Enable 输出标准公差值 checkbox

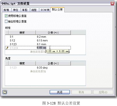6,21
